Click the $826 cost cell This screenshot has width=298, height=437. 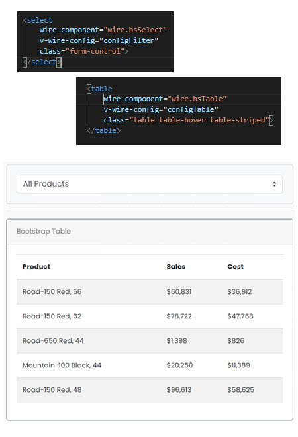coord(236,341)
